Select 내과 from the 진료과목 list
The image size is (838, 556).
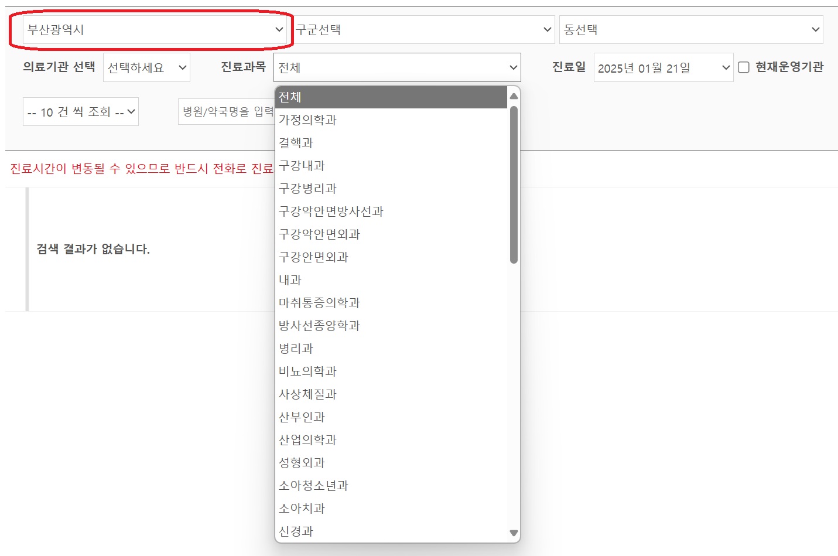click(x=291, y=280)
